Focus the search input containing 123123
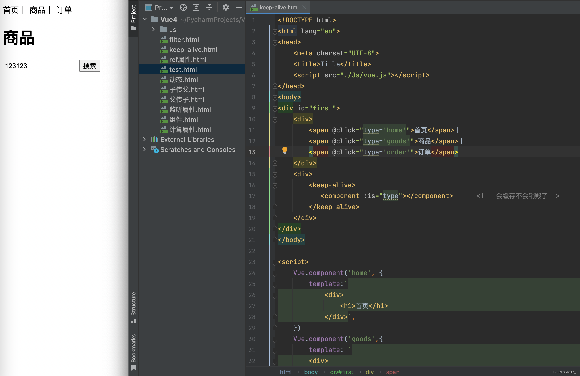Image resolution: width=580 pixels, height=376 pixels. [40, 66]
